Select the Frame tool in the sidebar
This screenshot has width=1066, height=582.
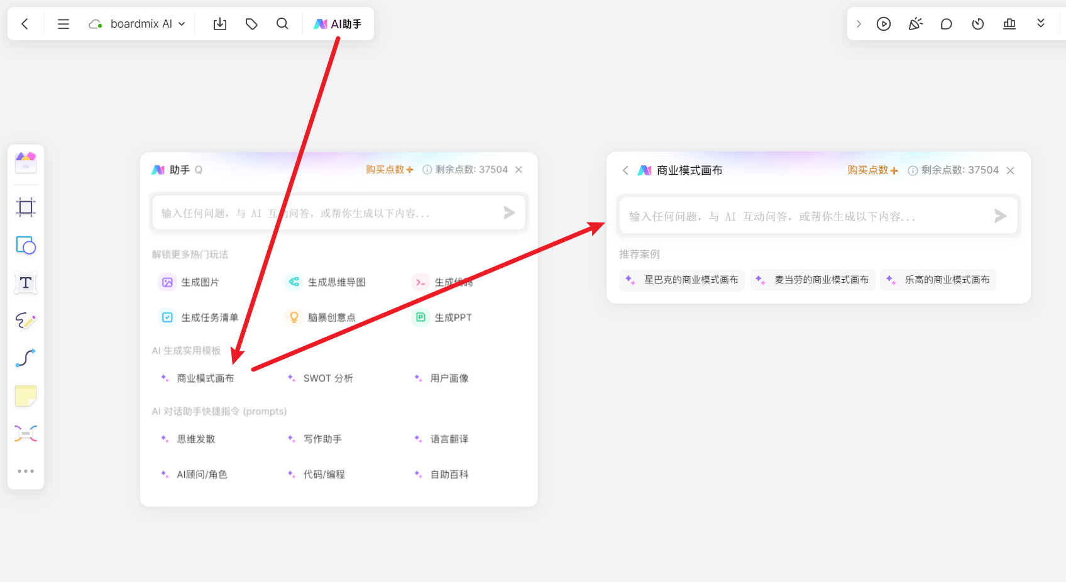click(25, 207)
